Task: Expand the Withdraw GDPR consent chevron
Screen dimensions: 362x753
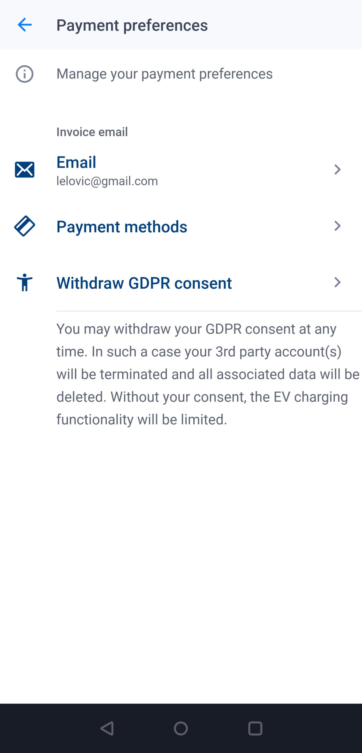Action: coord(337,282)
